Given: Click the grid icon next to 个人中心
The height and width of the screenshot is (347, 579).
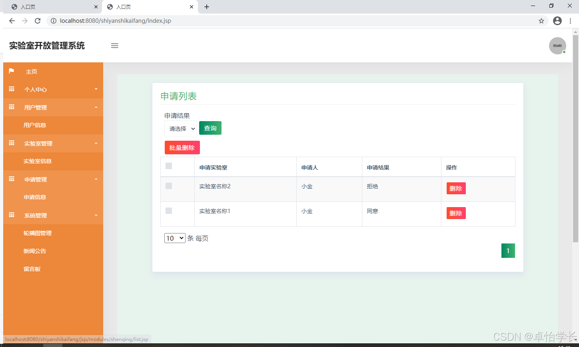Looking at the screenshot, I should coord(12,89).
